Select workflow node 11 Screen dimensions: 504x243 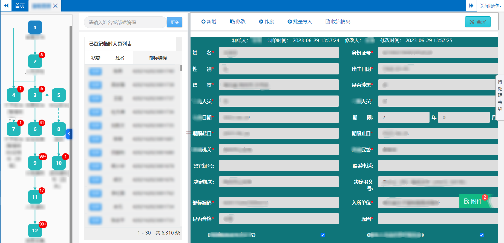click(35, 197)
